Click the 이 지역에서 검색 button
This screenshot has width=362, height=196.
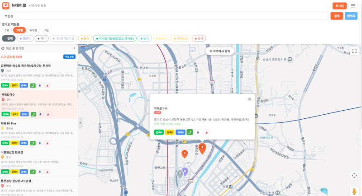(219, 51)
